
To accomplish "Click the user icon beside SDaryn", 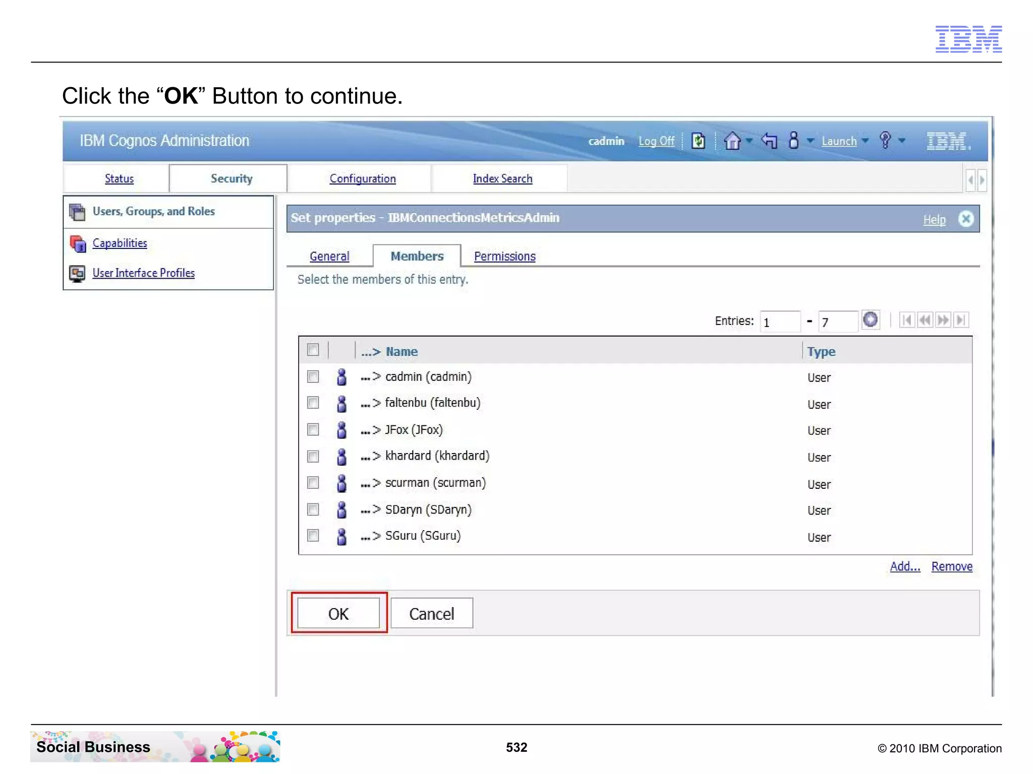I will click(341, 509).
